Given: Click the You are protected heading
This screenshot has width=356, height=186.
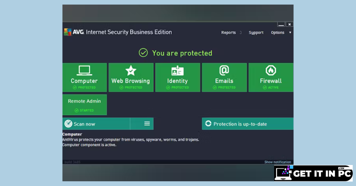Looking at the screenshot, I should click(182, 53).
